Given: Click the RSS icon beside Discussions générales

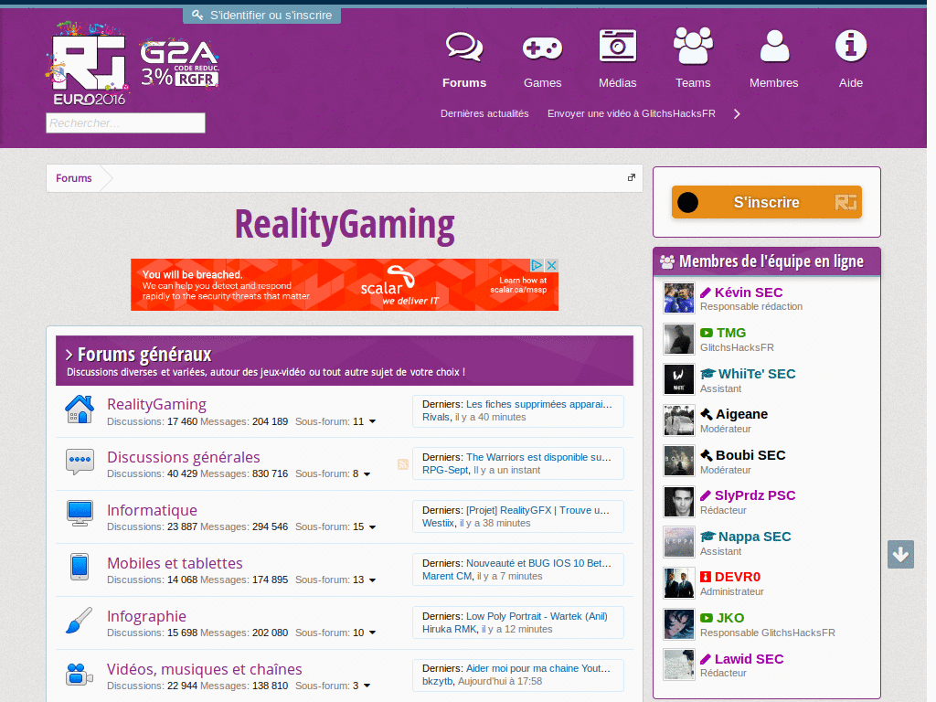Looking at the screenshot, I should (402, 464).
